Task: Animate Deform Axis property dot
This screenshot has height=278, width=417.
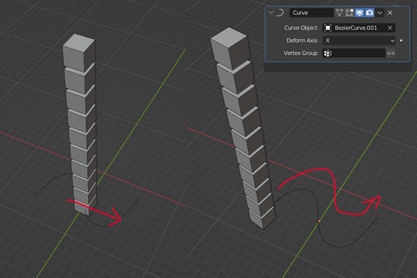Action: 401,41
